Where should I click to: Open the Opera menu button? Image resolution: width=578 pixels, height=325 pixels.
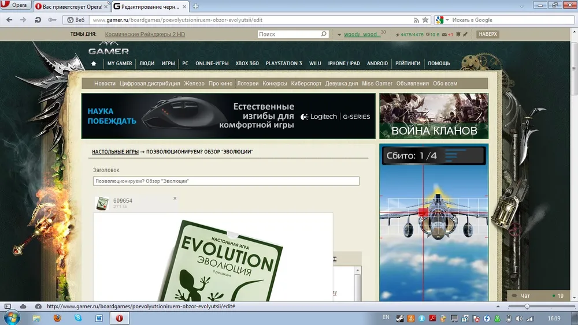tap(16, 6)
